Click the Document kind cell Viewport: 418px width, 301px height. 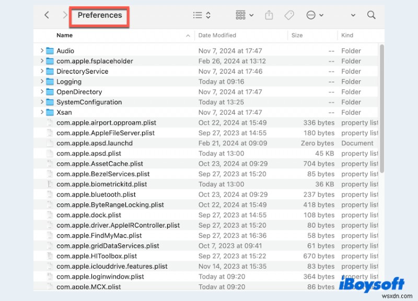pyautogui.click(x=357, y=143)
